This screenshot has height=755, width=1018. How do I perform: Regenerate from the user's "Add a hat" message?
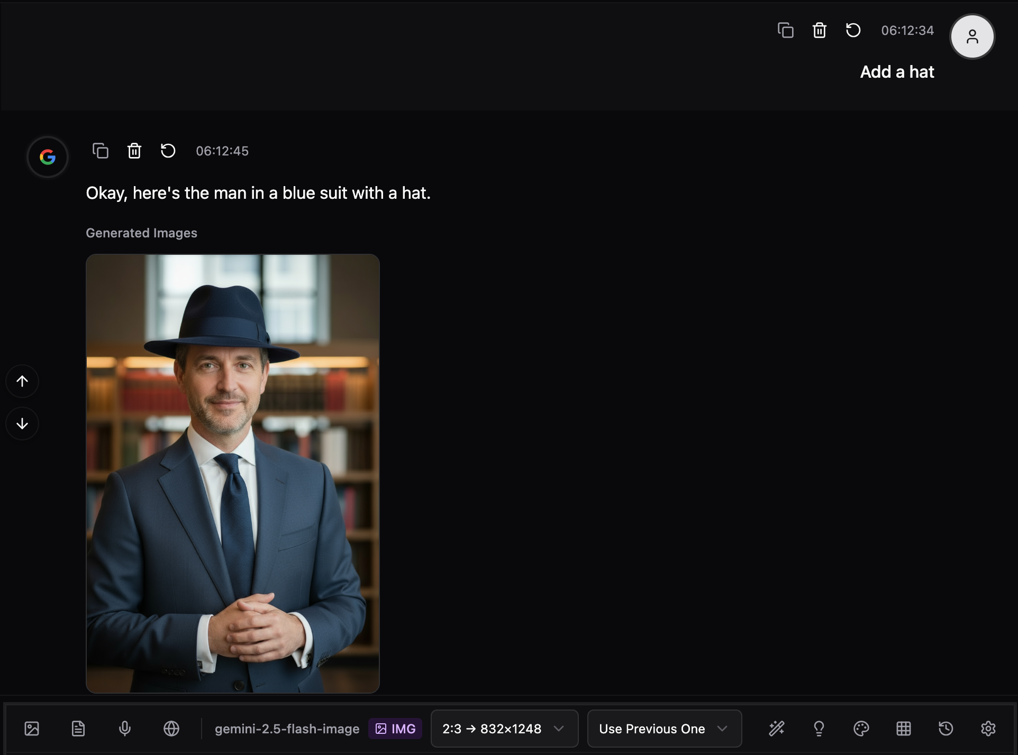click(853, 31)
